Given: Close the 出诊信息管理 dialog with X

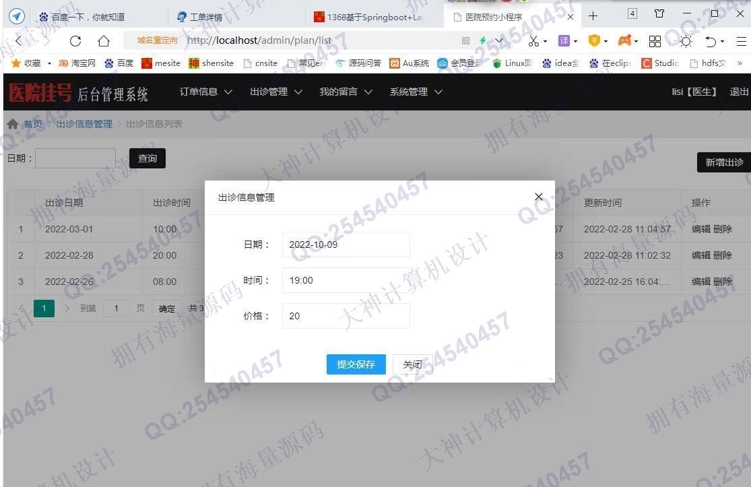Looking at the screenshot, I should pyautogui.click(x=539, y=196).
